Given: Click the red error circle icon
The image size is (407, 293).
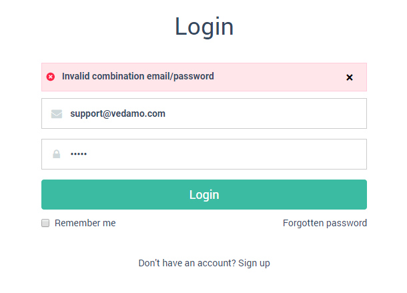Looking at the screenshot, I should tap(51, 77).
